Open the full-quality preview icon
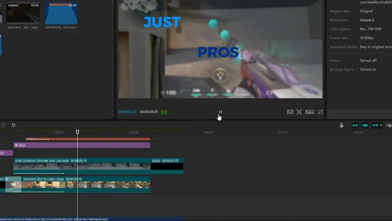The image size is (392, 221). (x=290, y=112)
